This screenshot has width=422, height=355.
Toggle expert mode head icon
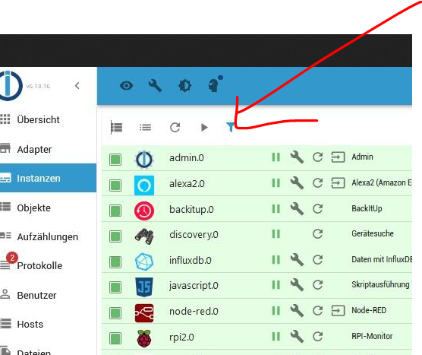tap(216, 84)
